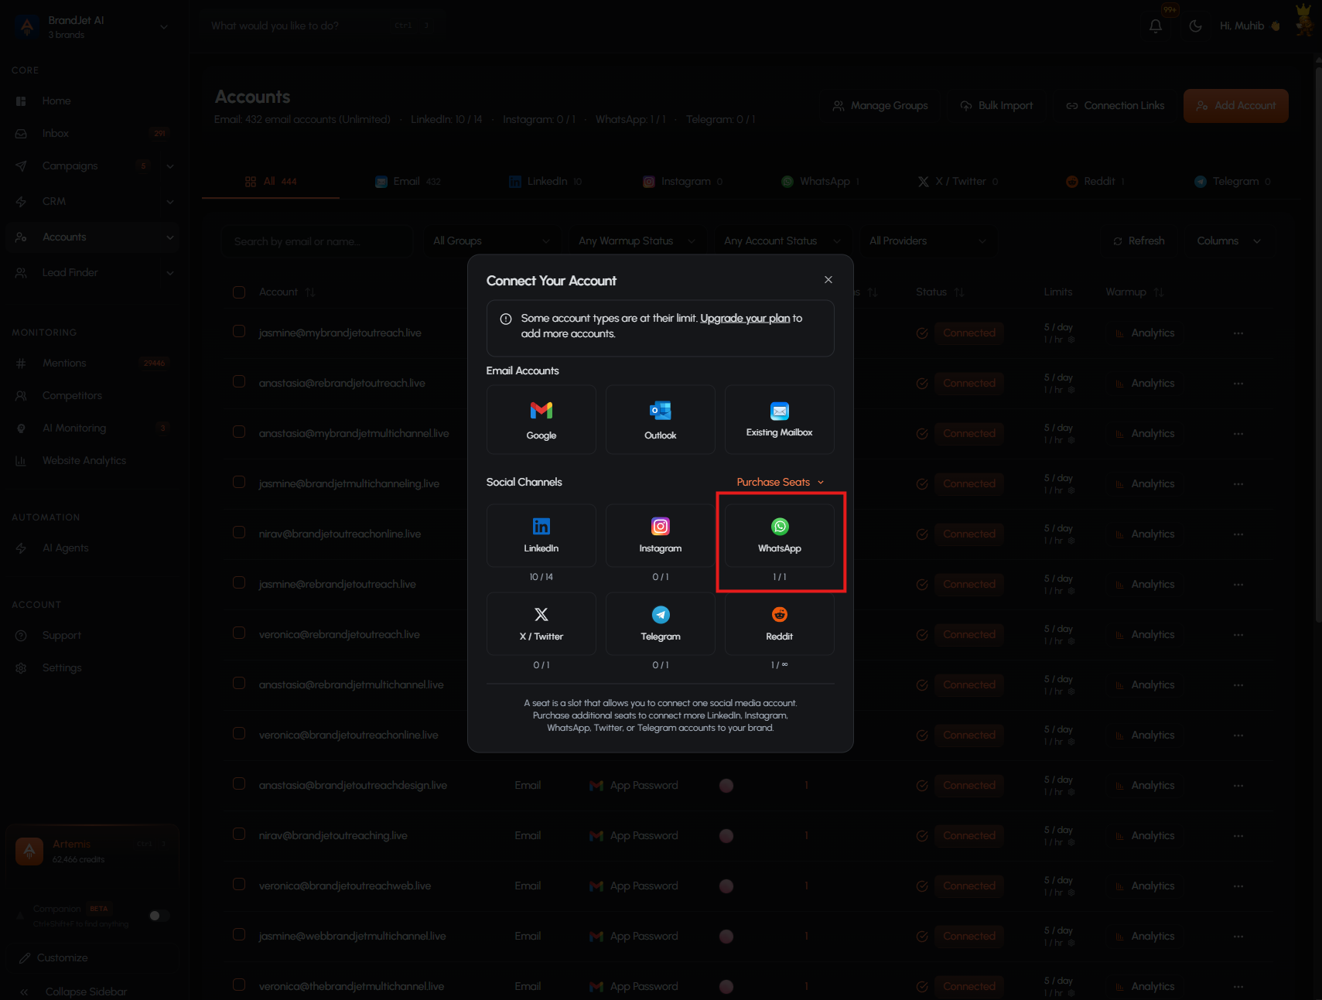This screenshot has width=1322, height=1000.
Task: Select the Telegram channel tile
Action: pyautogui.click(x=660, y=623)
